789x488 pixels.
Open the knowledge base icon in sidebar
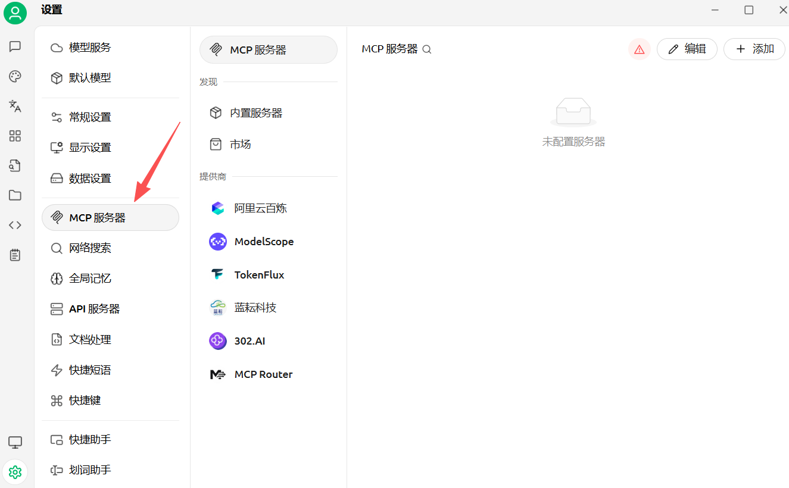tap(15, 165)
